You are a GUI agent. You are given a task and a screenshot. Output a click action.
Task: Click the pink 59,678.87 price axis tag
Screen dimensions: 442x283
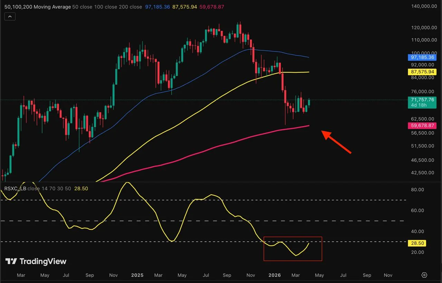point(422,126)
